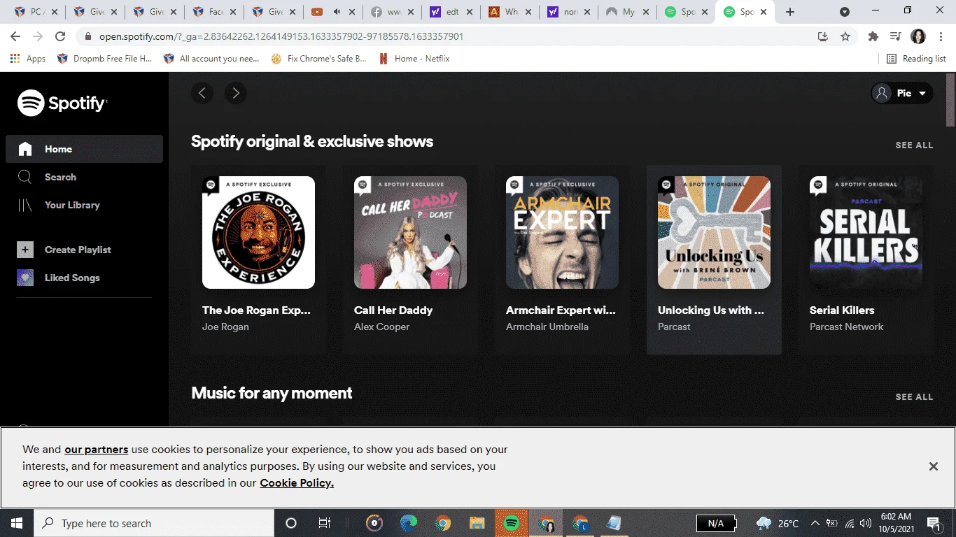Reload the page in Chrome

60,36
